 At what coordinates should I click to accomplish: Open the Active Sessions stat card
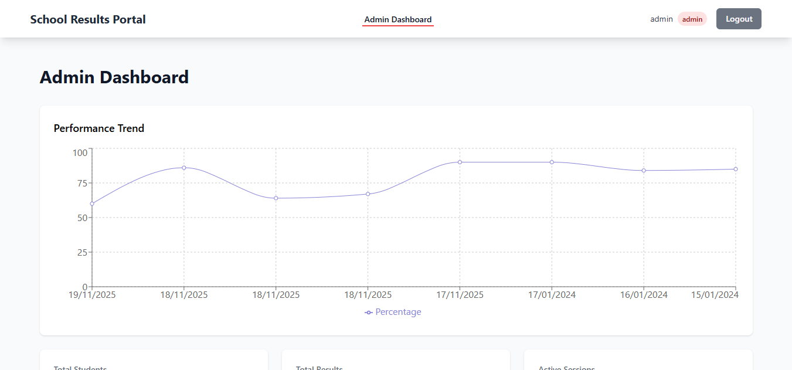[638, 360]
